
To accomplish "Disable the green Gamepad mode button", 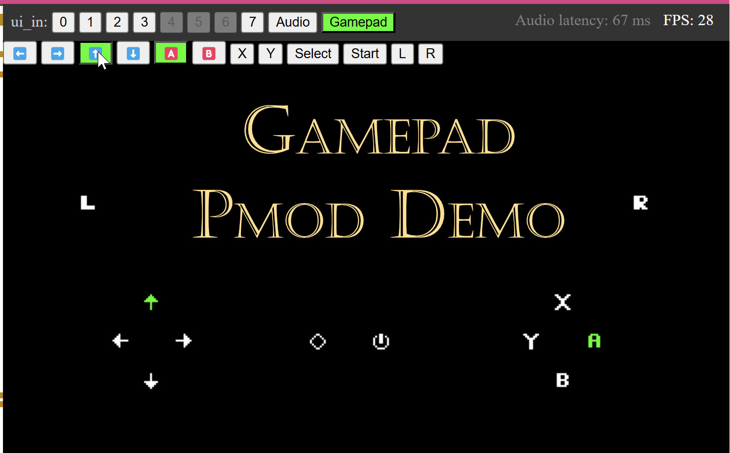I will tap(358, 22).
